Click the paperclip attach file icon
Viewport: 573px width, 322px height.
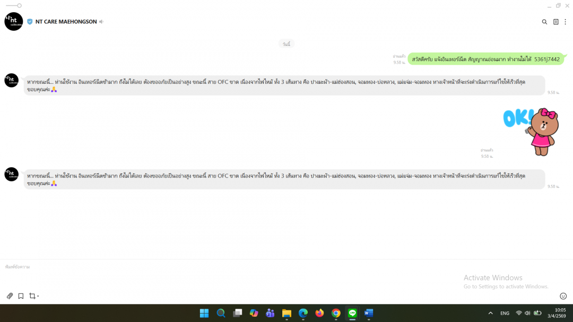[x=10, y=296]
